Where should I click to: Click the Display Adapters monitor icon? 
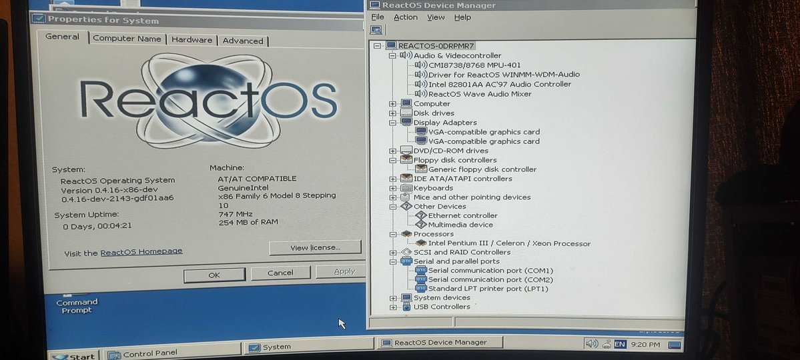coord(406,123)
